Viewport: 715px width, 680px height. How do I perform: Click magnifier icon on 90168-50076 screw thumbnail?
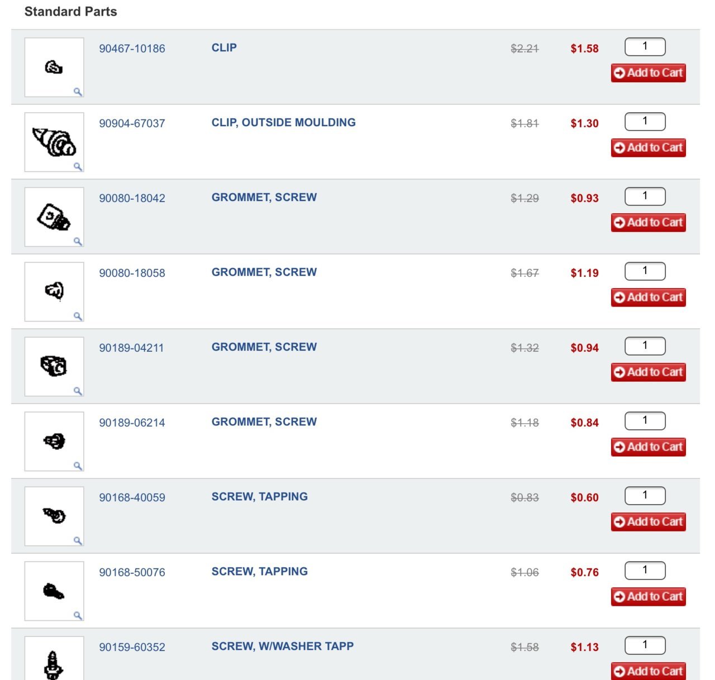click(78, 615)
